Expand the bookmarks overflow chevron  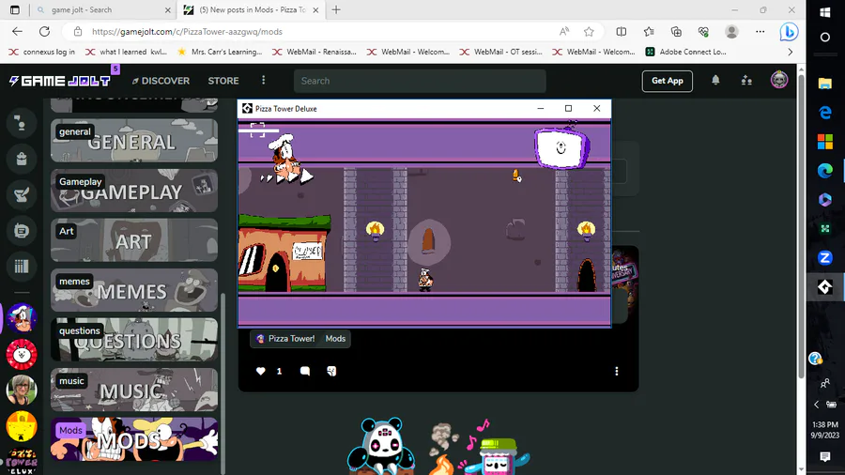[x=790, y=52]
